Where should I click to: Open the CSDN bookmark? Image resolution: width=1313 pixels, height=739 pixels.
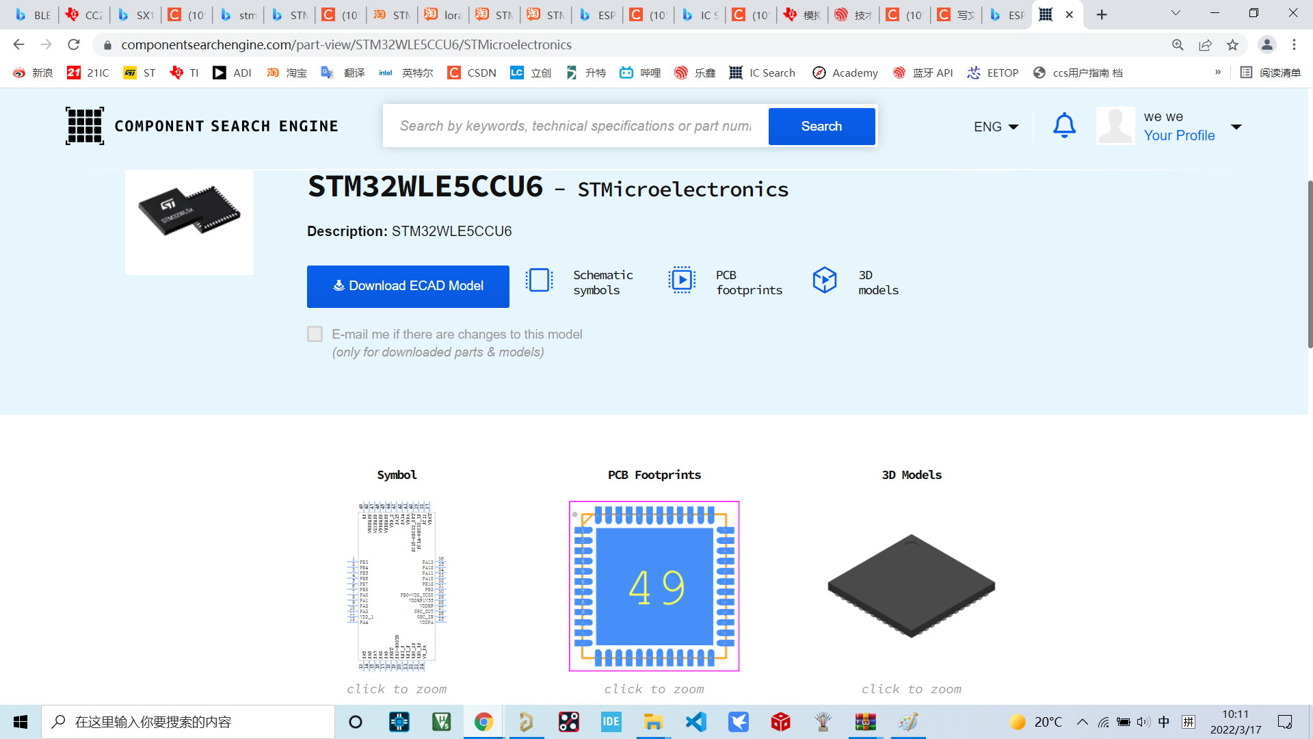472,73
